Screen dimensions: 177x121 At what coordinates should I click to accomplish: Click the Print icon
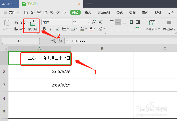point(39,12)
